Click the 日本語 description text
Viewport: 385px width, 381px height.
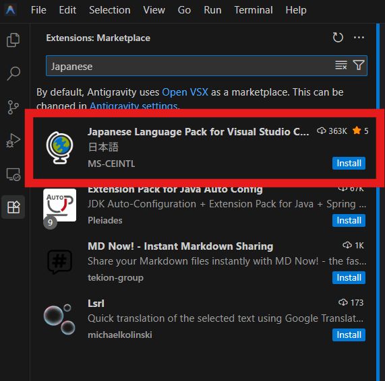pos(103,147)
